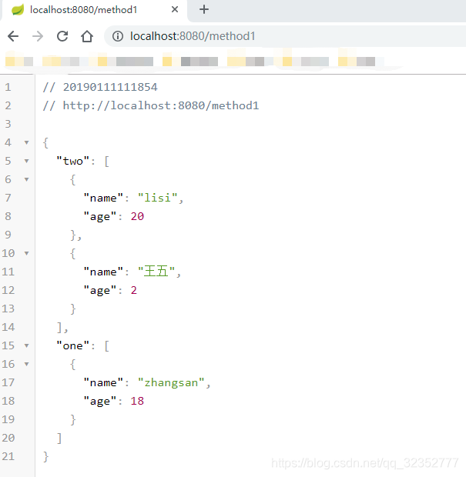Go to the home page icon

(87, 36)
